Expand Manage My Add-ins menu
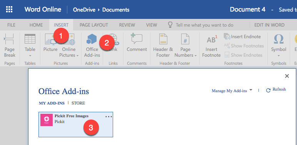 (x=232, y=91)
